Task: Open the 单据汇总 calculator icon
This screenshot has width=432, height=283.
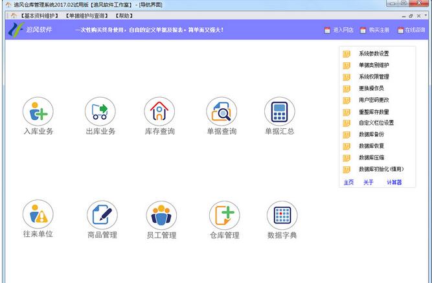Action: (280, 111)
